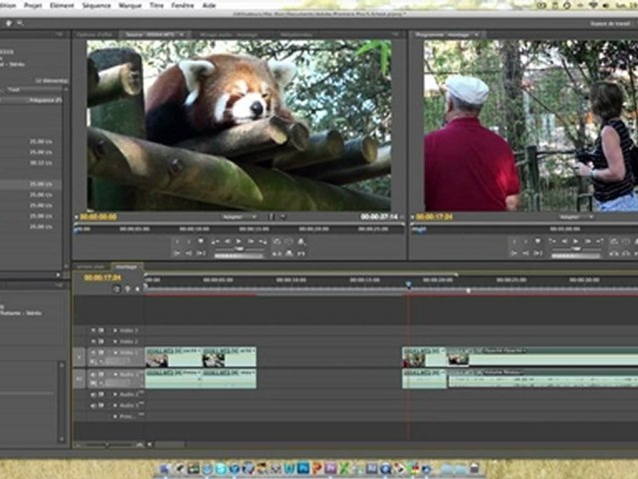Expand the Audio 3 track
Image resolution: width=638 pixels, height=479 pixels.
[115, 406]
